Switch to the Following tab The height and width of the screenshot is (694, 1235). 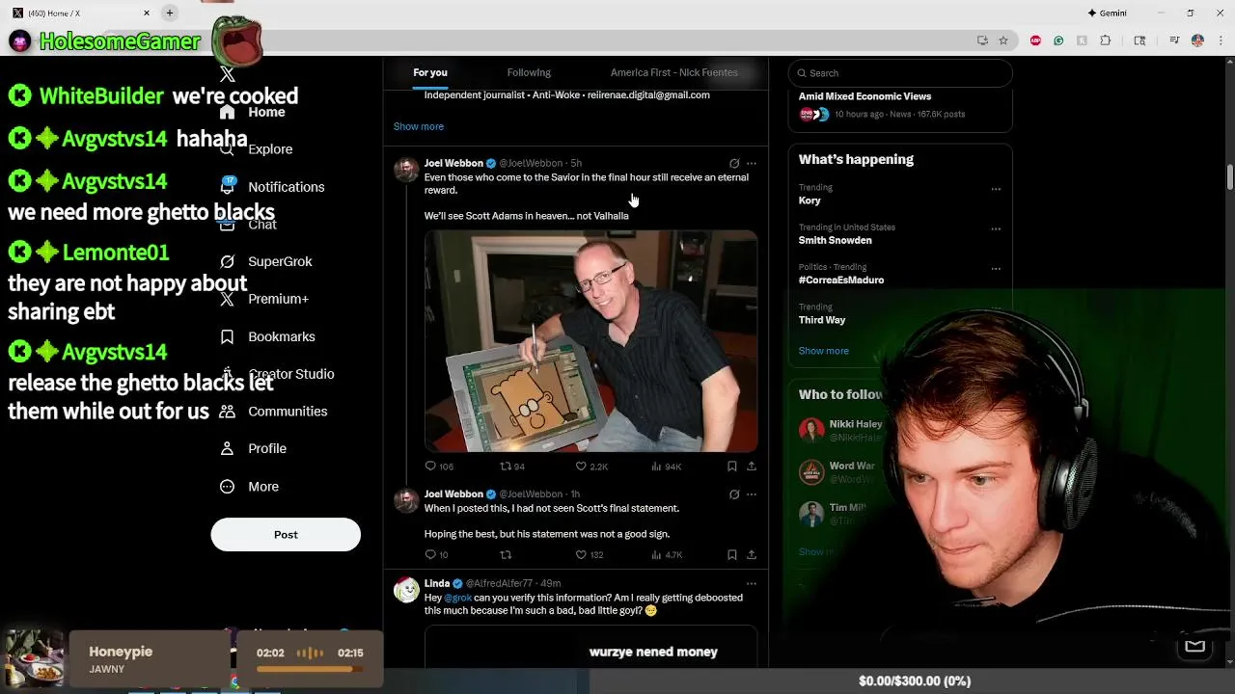pyautogui.click(x=529, y=72)
